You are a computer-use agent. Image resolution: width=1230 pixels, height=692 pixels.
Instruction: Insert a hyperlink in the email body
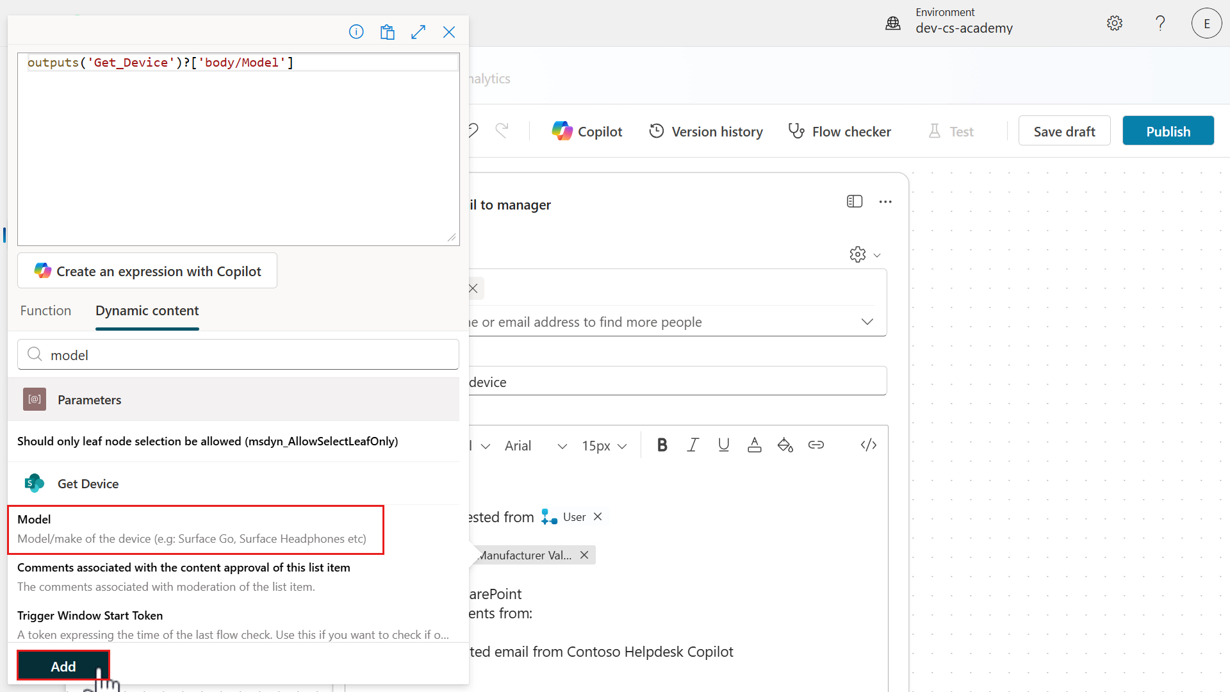click(816, 445)
